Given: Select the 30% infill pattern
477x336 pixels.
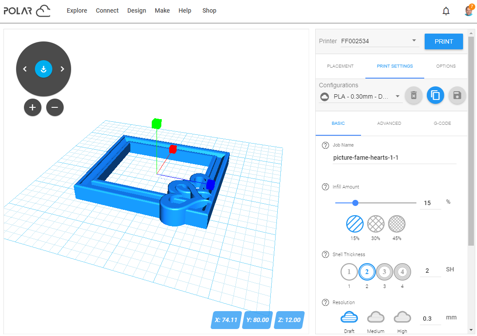Looking at the screenshot, I should click(x=375, y=224).
